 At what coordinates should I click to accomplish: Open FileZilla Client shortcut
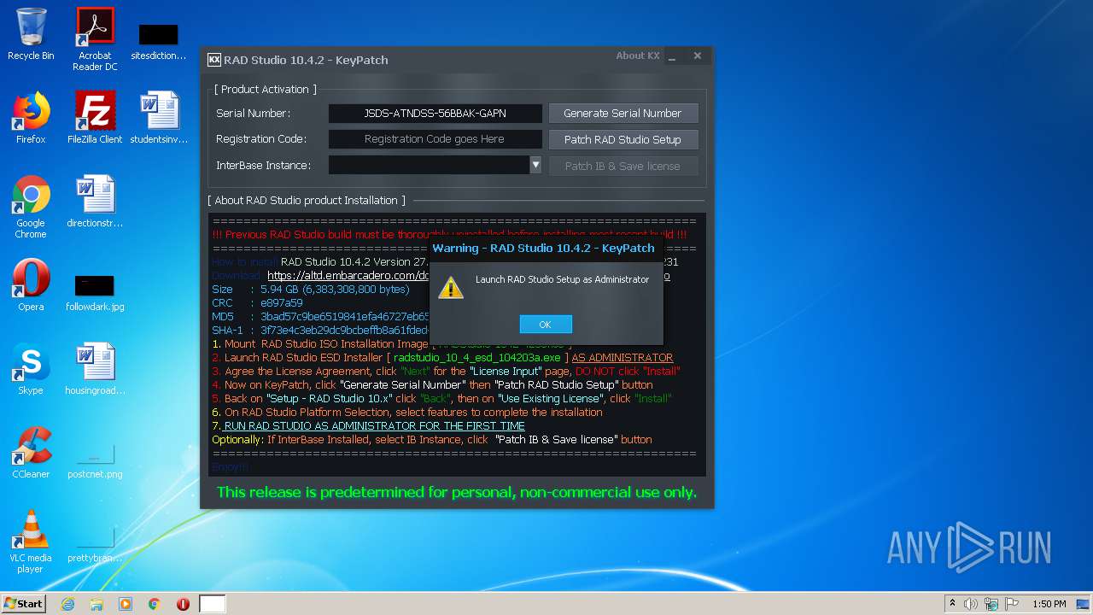[95, 118]
